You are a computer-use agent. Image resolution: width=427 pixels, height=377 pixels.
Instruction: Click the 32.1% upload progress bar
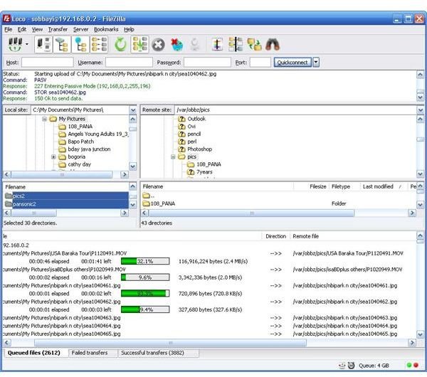point(145,261)
